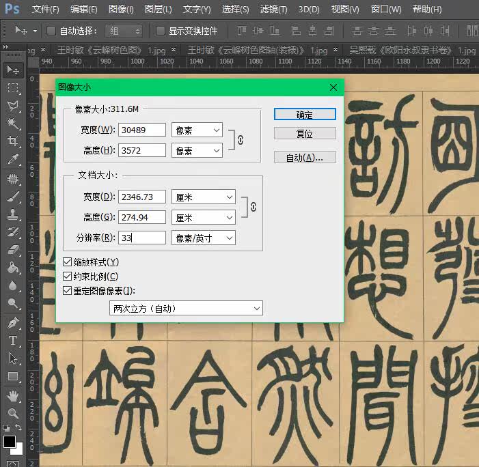Select the Hand tool
The width and height of the screenshot is (479, 467).
click(x=13, y=396)
